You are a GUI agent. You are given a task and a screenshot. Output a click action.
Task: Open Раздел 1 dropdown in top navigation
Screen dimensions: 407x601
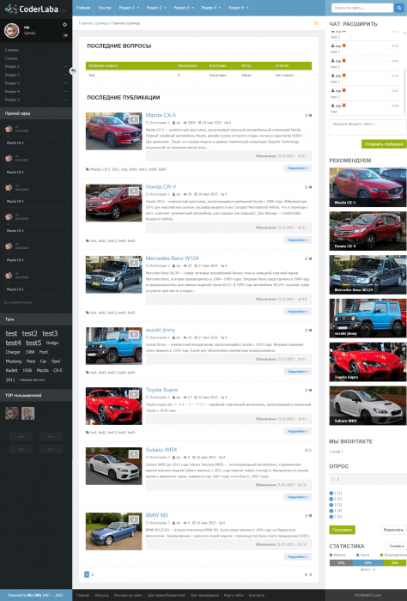point(129,8)
